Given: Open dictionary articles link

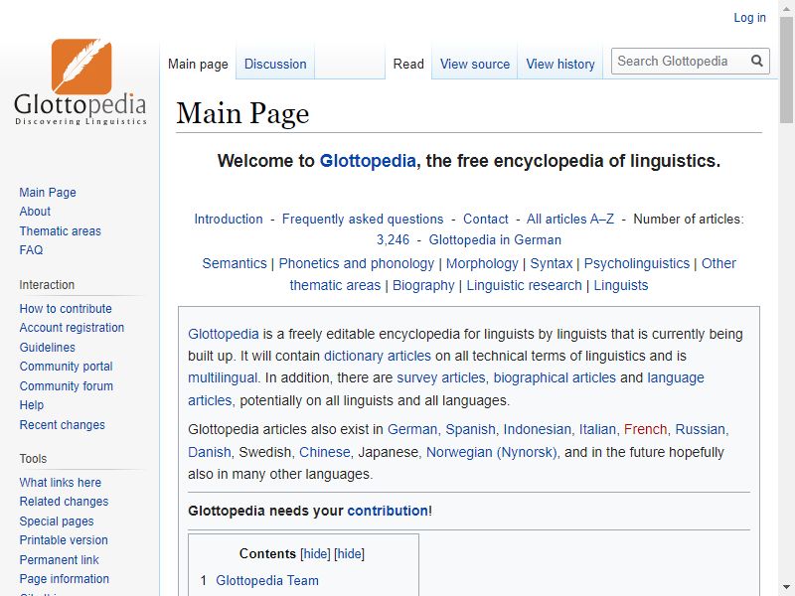Looking at the screenshot, I should [378, 356].
